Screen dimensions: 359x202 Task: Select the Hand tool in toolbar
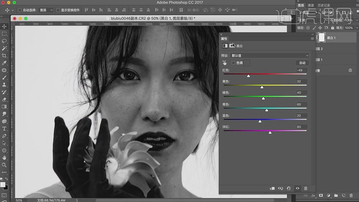coord(4,157)
